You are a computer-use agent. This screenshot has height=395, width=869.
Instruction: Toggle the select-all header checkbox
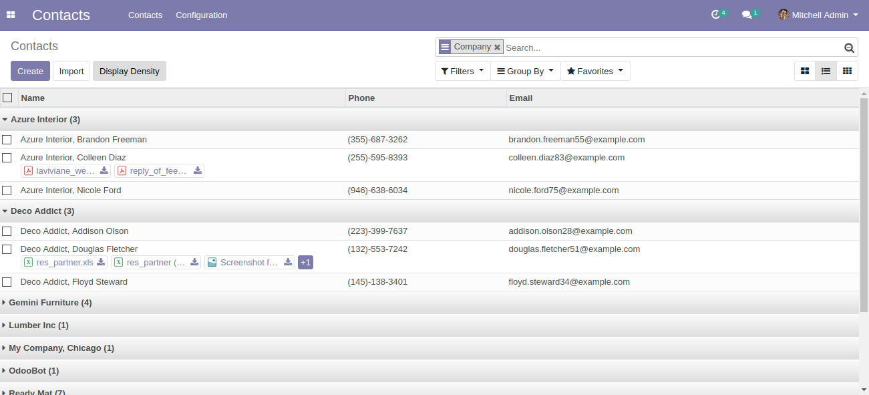point(7,98)
